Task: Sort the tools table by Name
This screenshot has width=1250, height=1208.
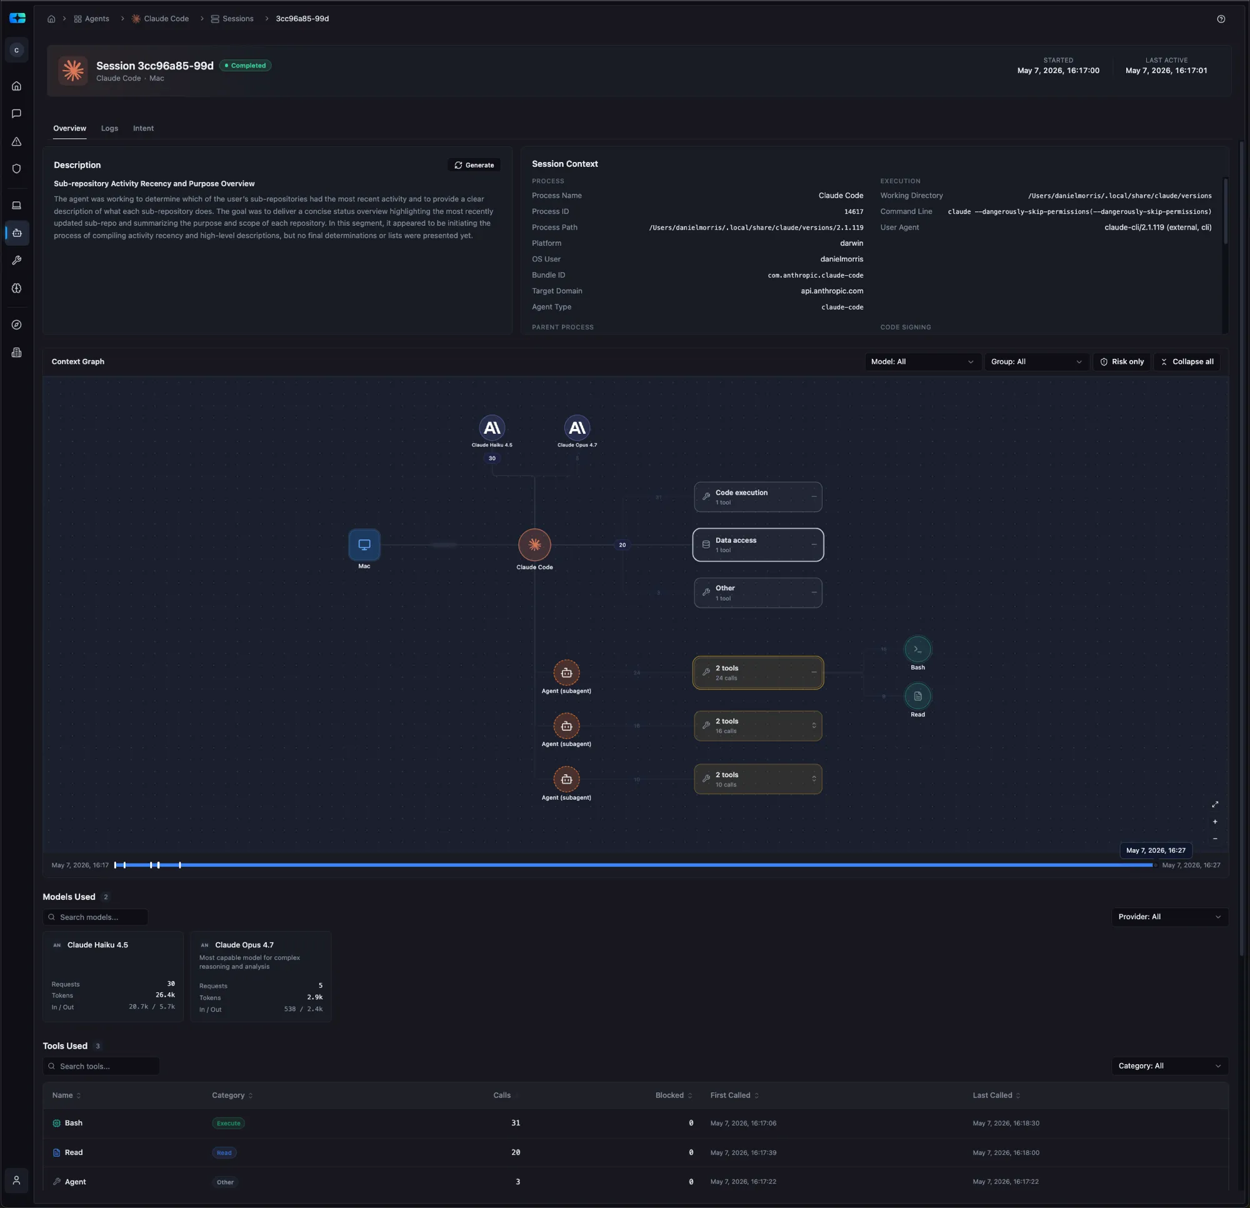Action: pyautogui.click(x=66, y=1095)
